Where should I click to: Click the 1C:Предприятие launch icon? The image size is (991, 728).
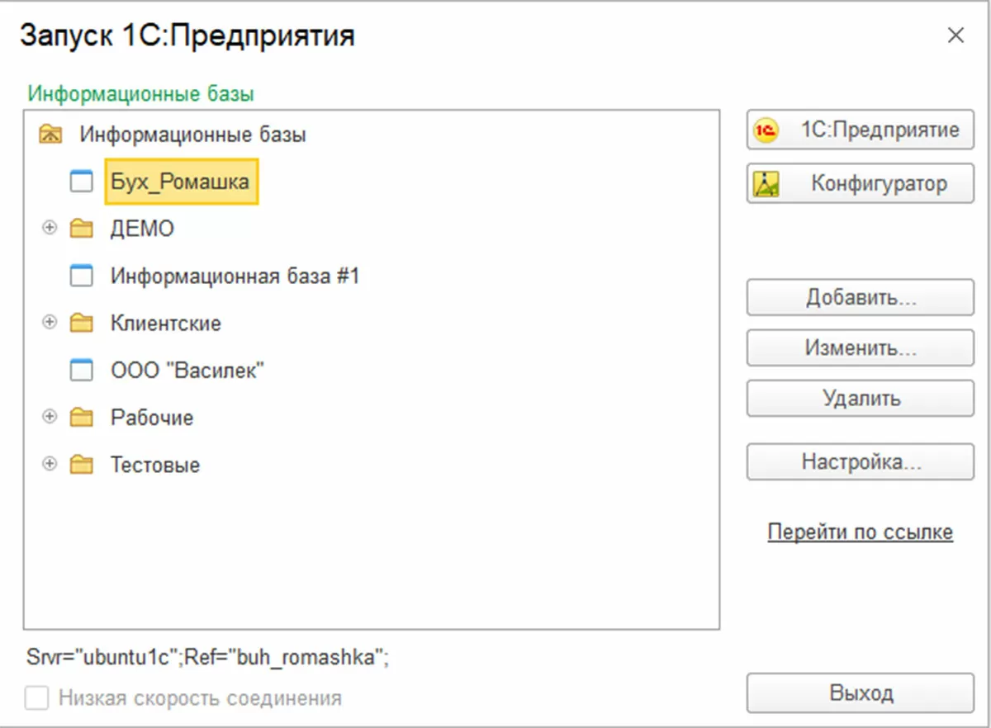[766, 130]
